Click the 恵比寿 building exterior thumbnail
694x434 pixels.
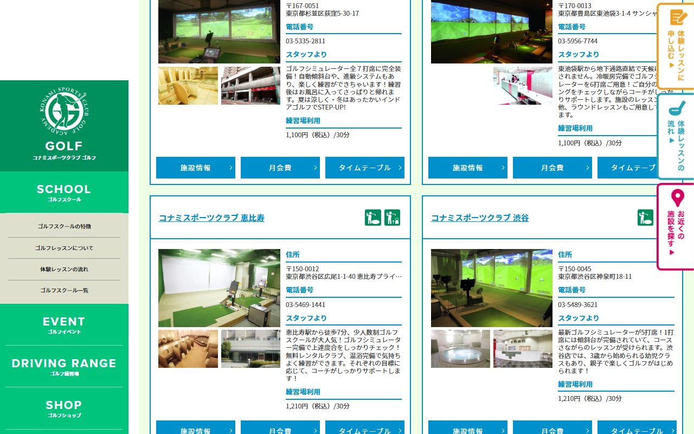[250, 349]
